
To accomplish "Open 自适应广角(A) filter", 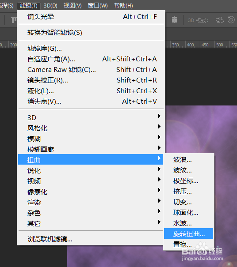I will point(91,59).
